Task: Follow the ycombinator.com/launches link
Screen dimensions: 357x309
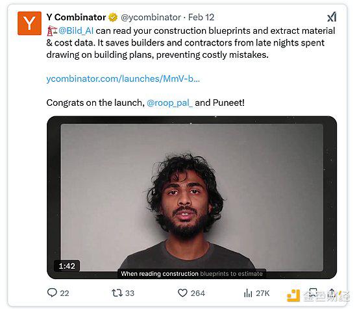Action: tap(123, 79)
